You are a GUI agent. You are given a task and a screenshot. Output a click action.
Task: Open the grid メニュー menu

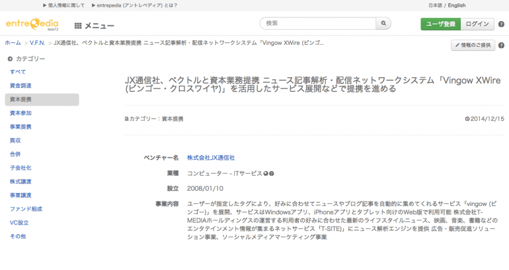[94, 26]
